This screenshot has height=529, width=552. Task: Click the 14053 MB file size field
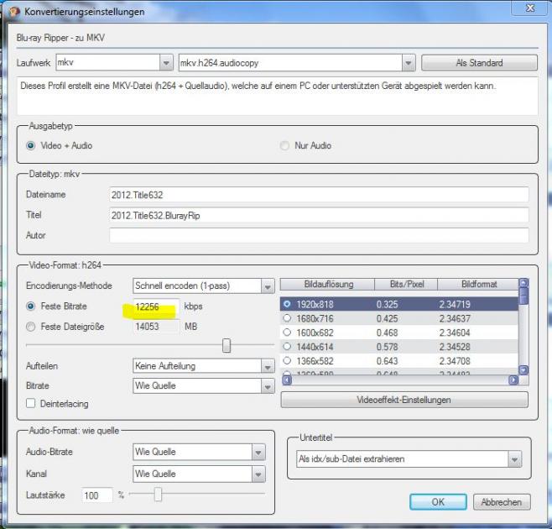click(x=156, y=327)
